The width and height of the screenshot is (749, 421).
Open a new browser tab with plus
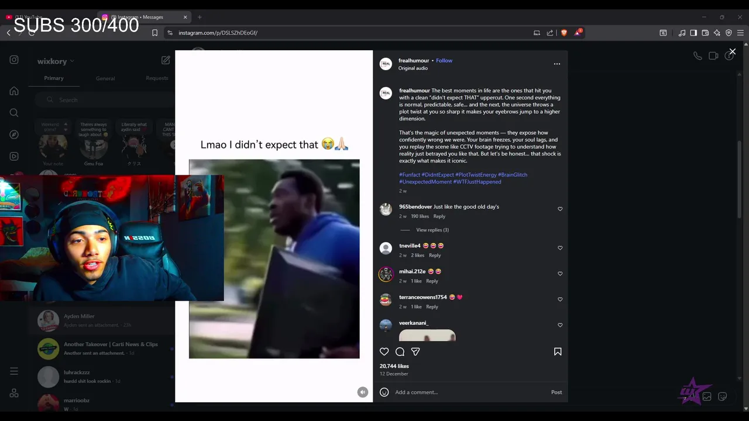(200, 17)
